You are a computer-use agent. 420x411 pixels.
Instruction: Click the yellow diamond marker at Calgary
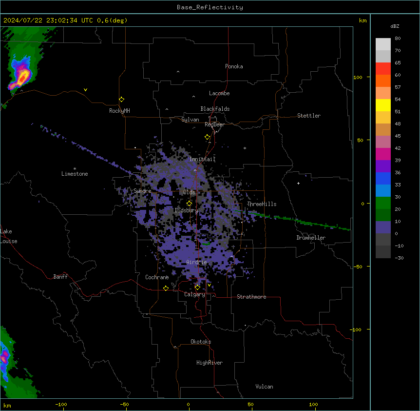197,288
